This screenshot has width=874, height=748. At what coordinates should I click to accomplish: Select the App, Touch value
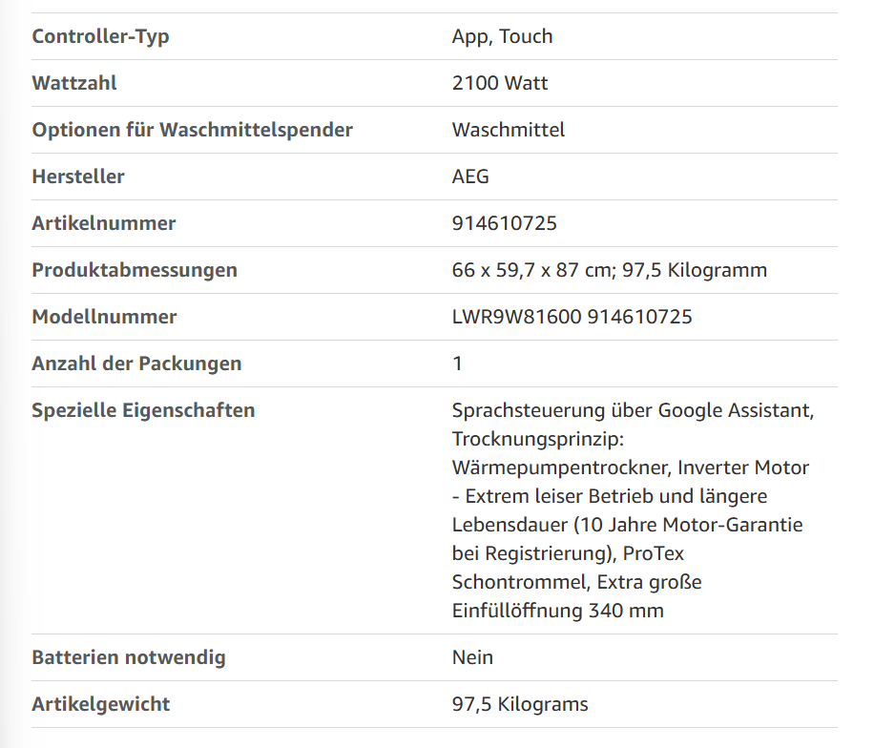(x=502, y=37)
